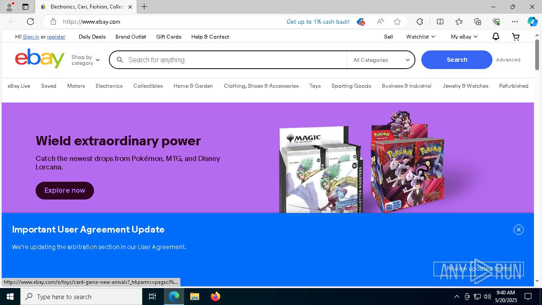
Task: Open the tab actions menu icon
Action: [25, 7]
